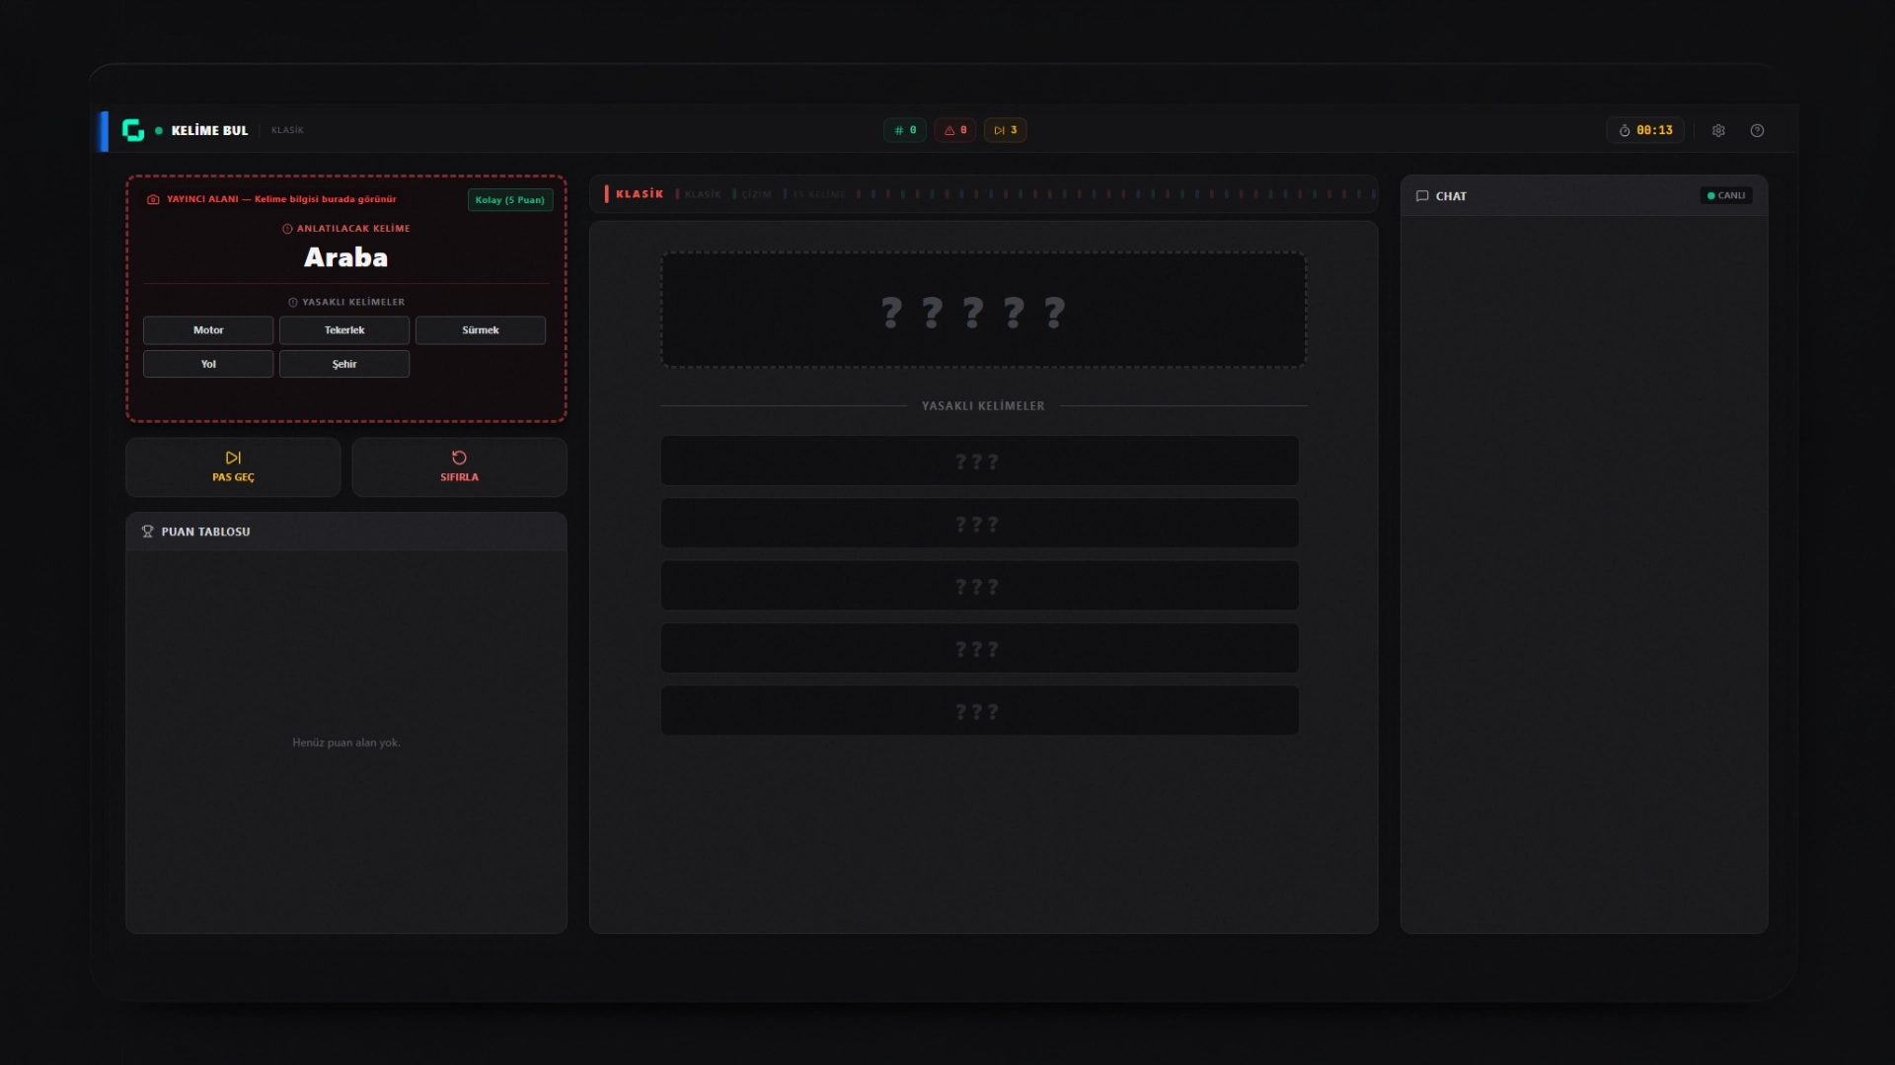Click the Motor forbidden word chip
Viewport: 1895px width, 1065px height.
pos(208,330)
